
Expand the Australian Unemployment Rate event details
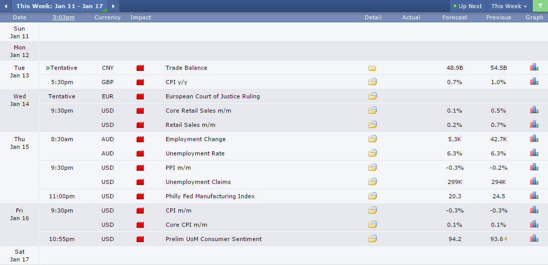pyautogui.click(x=372, y=153)
